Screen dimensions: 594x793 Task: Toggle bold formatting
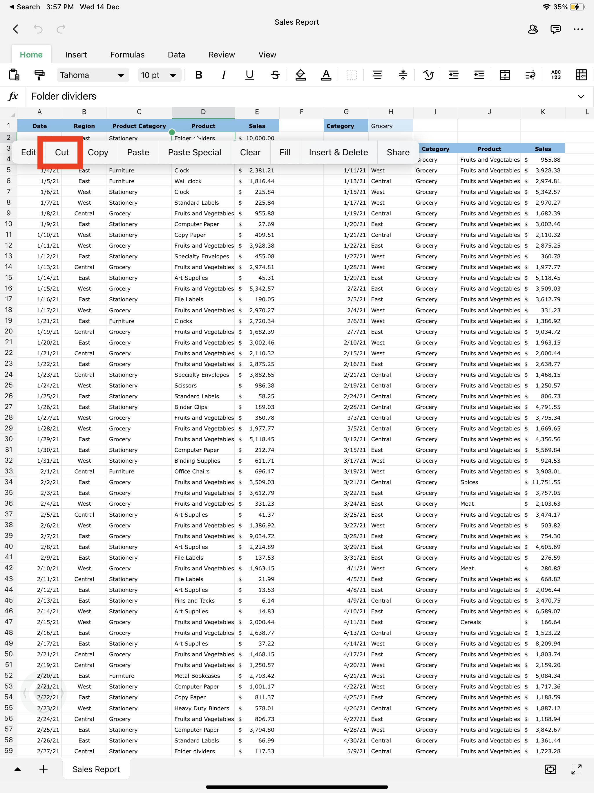pos(198,75)
